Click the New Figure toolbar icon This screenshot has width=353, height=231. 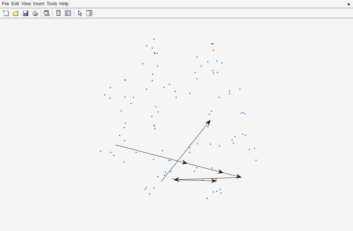[6, 13]
